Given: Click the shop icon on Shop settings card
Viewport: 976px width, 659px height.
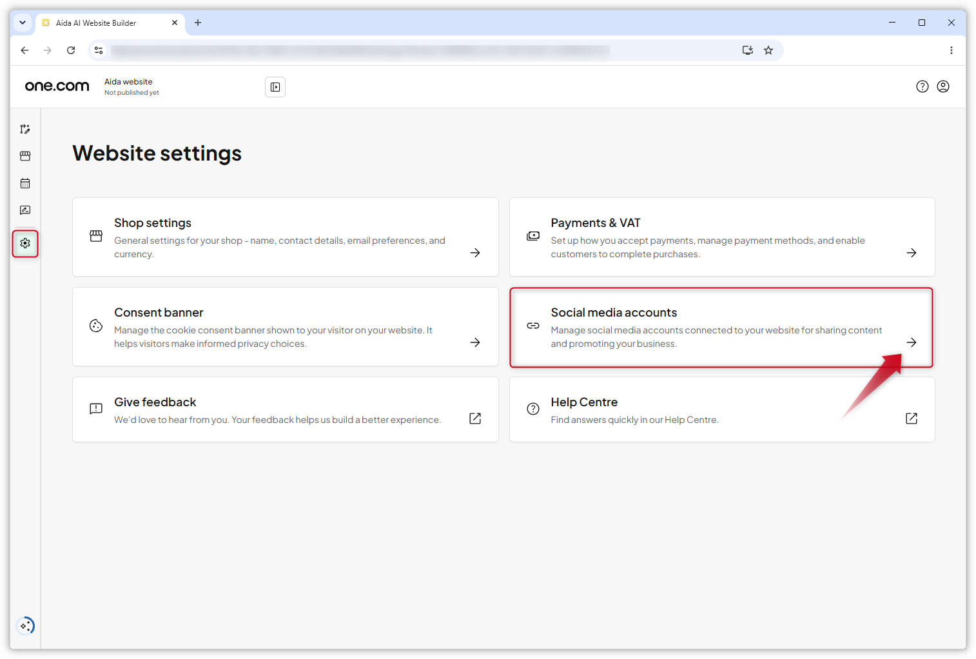Looking at the screenshot, I should pyautogui.click(x=96, y=236).
